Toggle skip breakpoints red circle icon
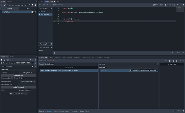The width and height of the screenshot is (185, 113). 166,61
